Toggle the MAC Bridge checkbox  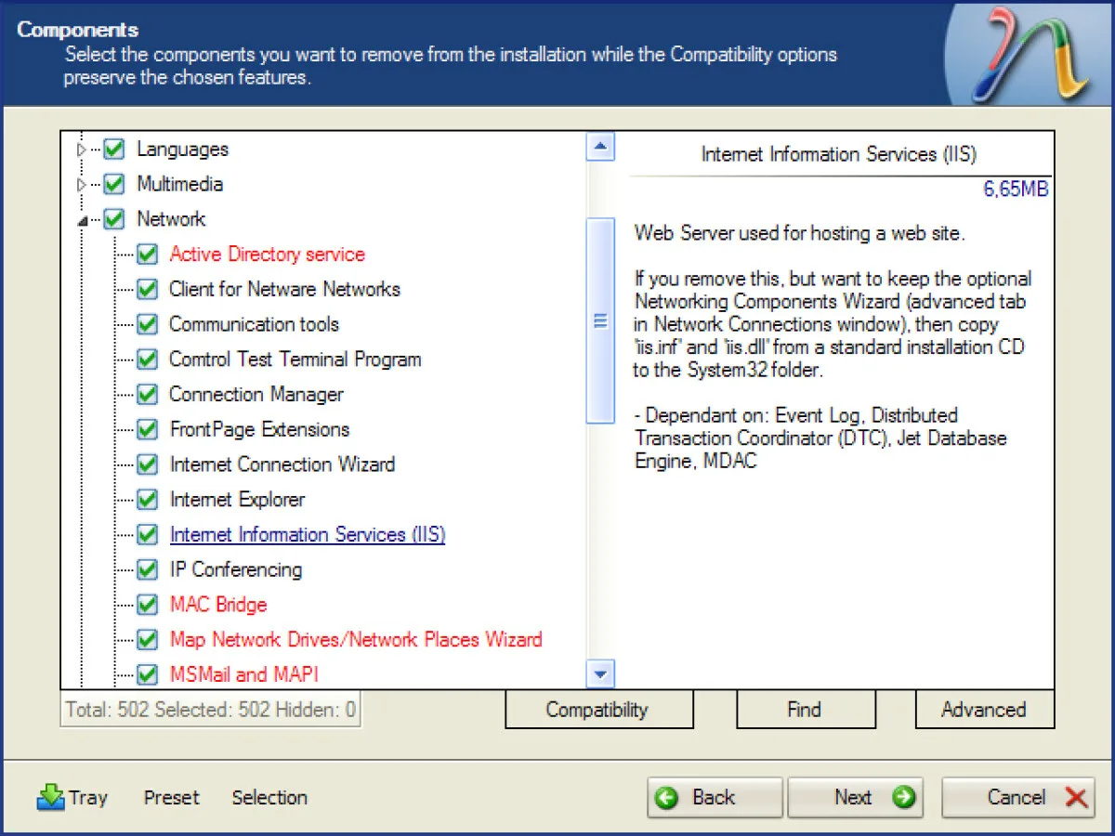click(147, 605)
